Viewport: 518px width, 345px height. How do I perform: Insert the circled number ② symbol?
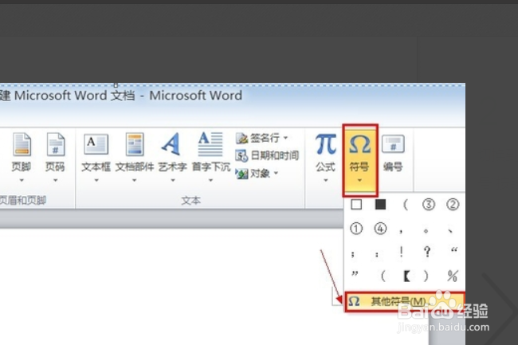(453, 205)
